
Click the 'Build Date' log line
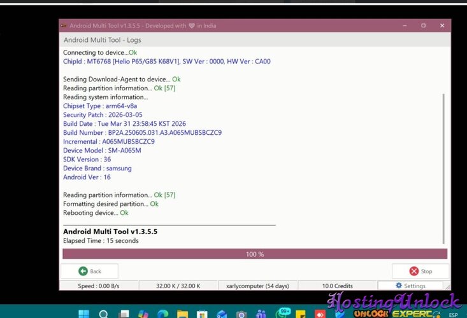(124, 123)
